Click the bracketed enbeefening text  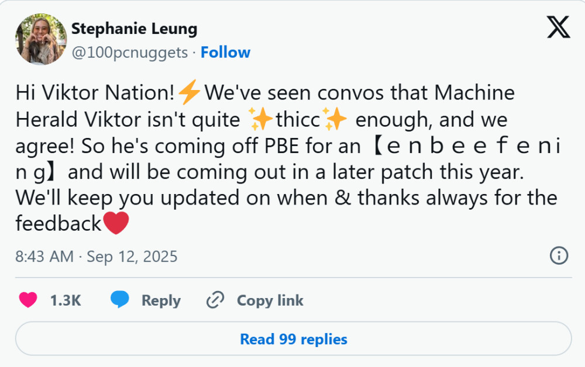point(462,146)
